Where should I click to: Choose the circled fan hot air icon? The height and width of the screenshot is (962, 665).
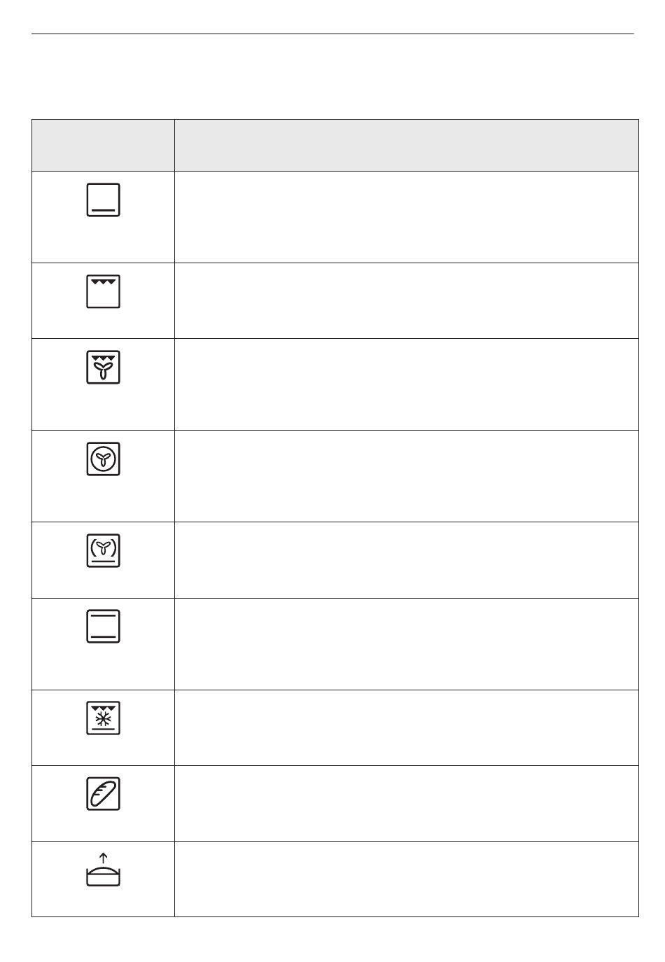(104, 459)
